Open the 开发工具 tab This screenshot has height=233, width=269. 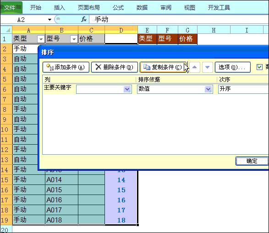pos(219,7)
